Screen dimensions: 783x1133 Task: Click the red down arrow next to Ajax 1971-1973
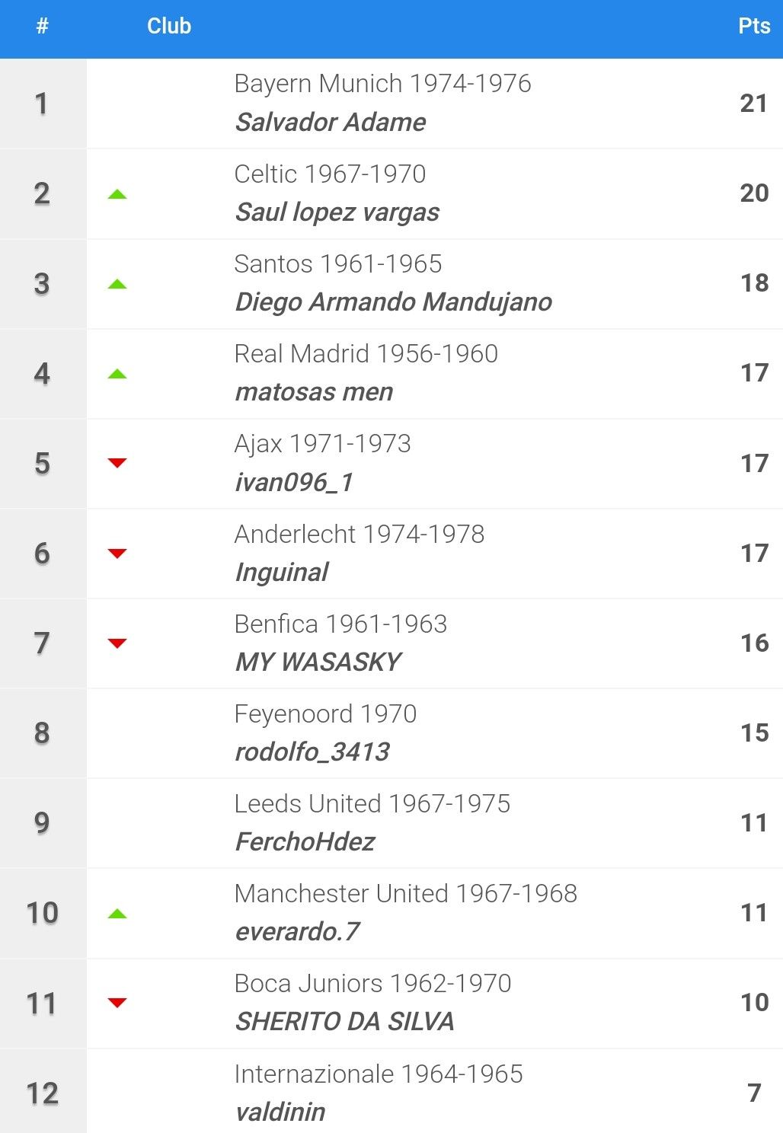pyautogui.click(x=117, y=463)
